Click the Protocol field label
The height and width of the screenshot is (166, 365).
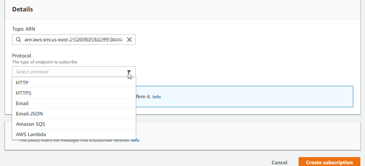tap(22, 56)
